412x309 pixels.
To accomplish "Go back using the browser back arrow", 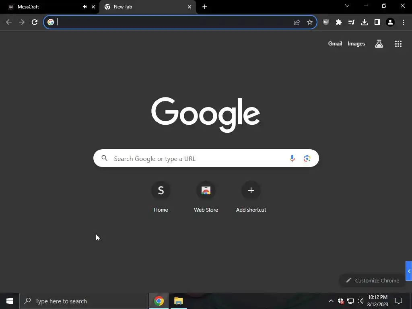I will click(9, 22).
